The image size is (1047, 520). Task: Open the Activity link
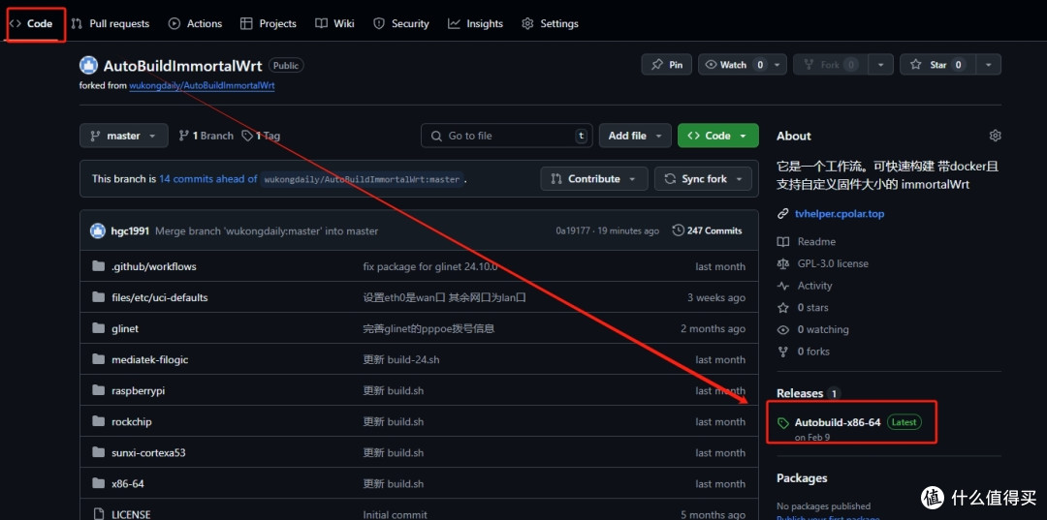(x=805, y=286)
